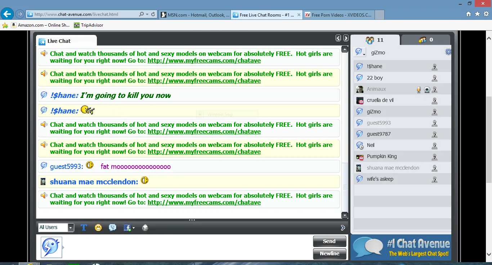This screenshot has width=492, height=265.
Task: Click Animaux's webcam icon
Action: 427,90
